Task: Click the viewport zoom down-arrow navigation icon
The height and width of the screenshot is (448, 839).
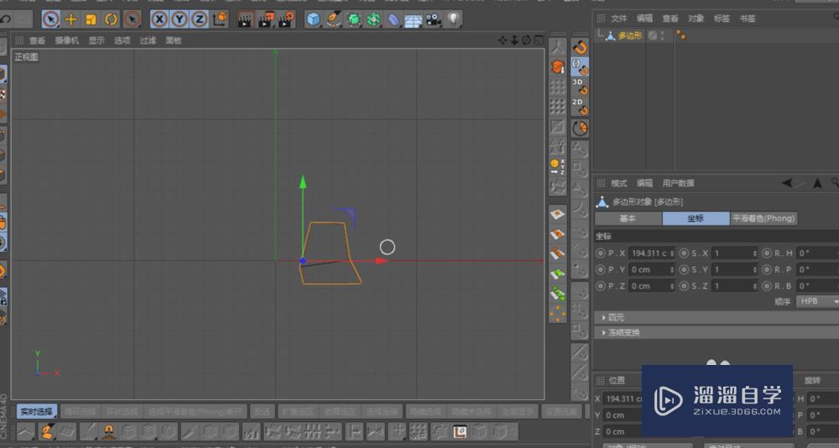Action: point(514,40)
